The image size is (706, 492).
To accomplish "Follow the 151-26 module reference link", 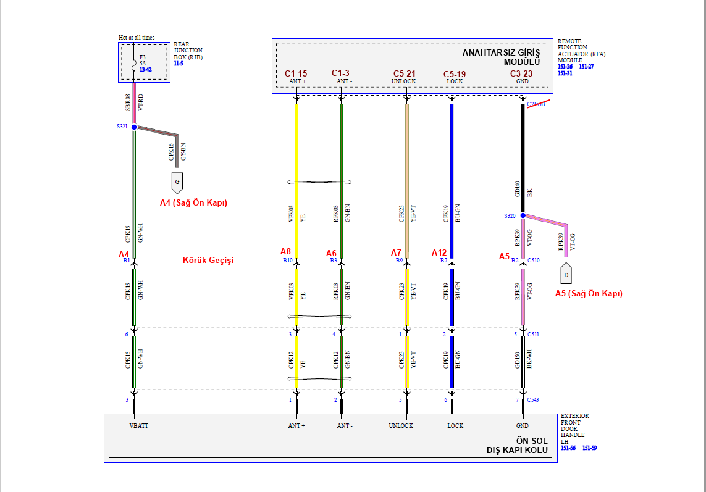I will [565, 66].
